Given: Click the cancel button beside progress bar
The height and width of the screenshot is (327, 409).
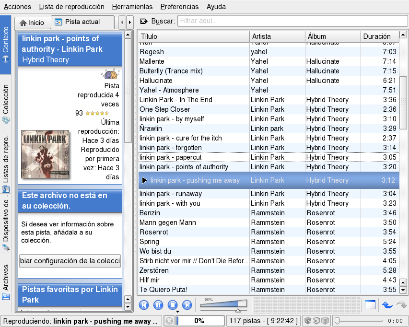Looking at the screenshot, I should [x=169, y=321].
